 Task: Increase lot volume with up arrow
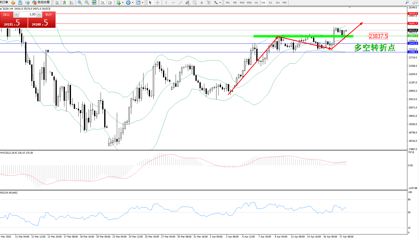(x=39, y=14)
